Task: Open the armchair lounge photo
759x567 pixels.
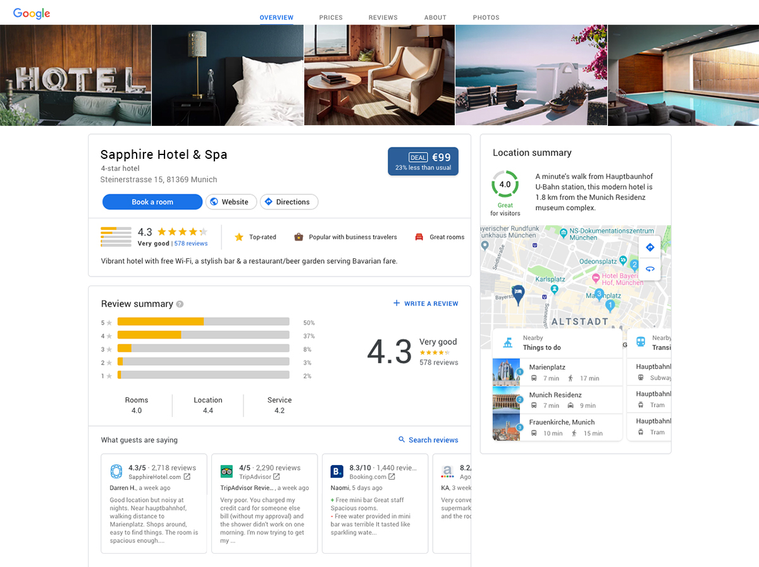Action: (x=379, y=75)
